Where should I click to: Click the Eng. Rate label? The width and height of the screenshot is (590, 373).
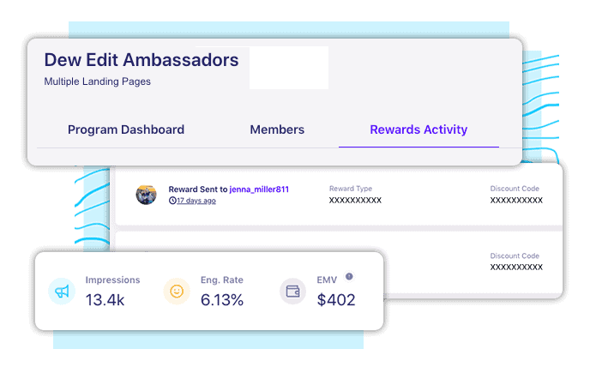(222, 280)
